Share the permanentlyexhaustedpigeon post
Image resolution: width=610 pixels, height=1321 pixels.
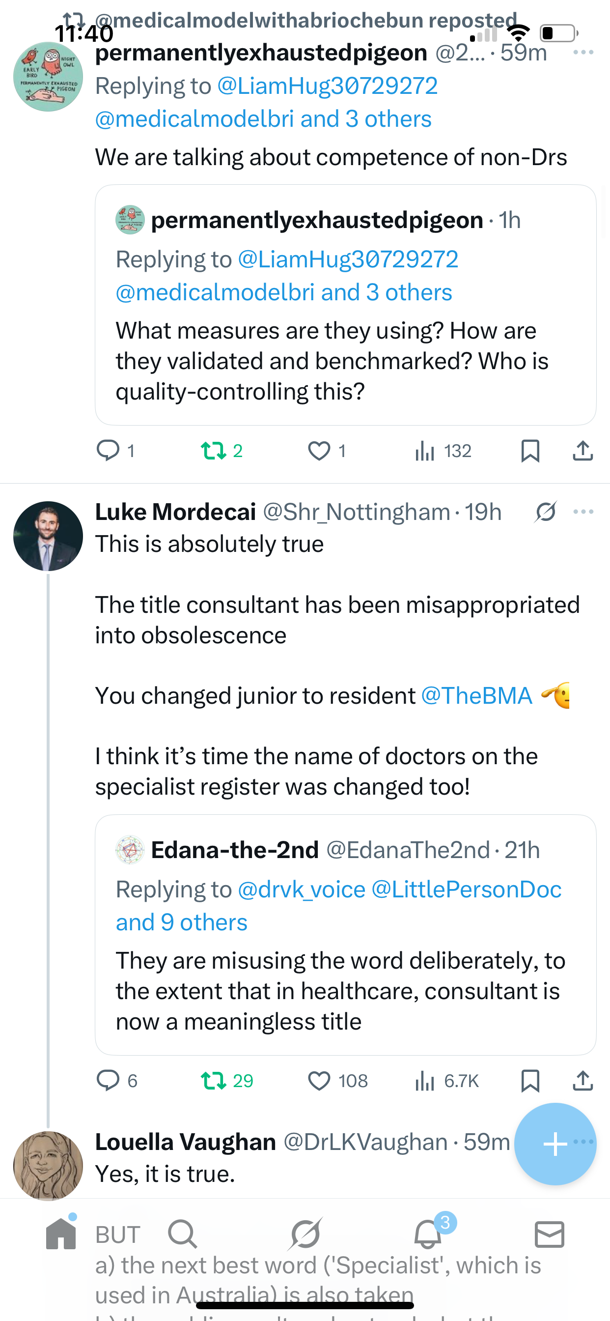582,451
